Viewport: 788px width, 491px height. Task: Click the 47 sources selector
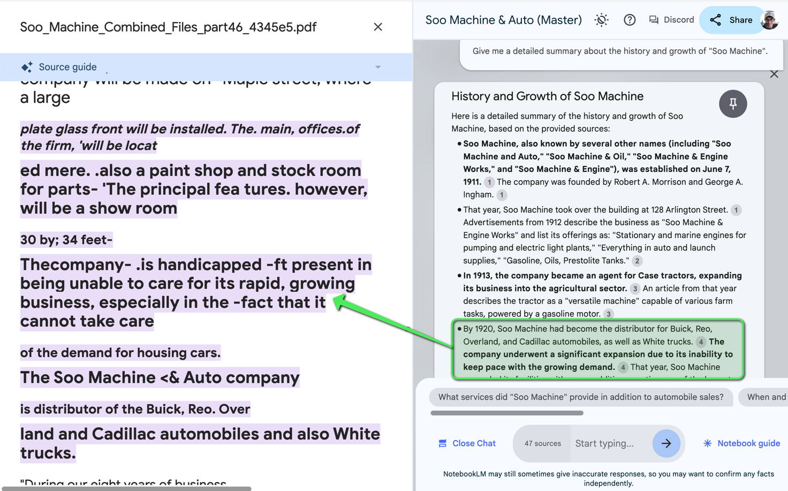[542, 443]
